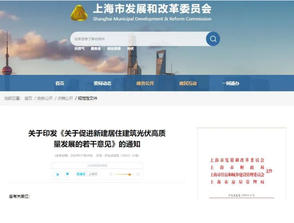This screenshot has height=223, width=294.
Task: Select 普通话 reading language
Action: click(x=81, y=174)
